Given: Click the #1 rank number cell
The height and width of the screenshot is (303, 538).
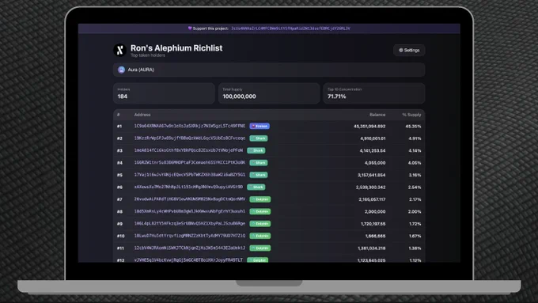Looking at the screenshot, I should (x=119, y=127).
